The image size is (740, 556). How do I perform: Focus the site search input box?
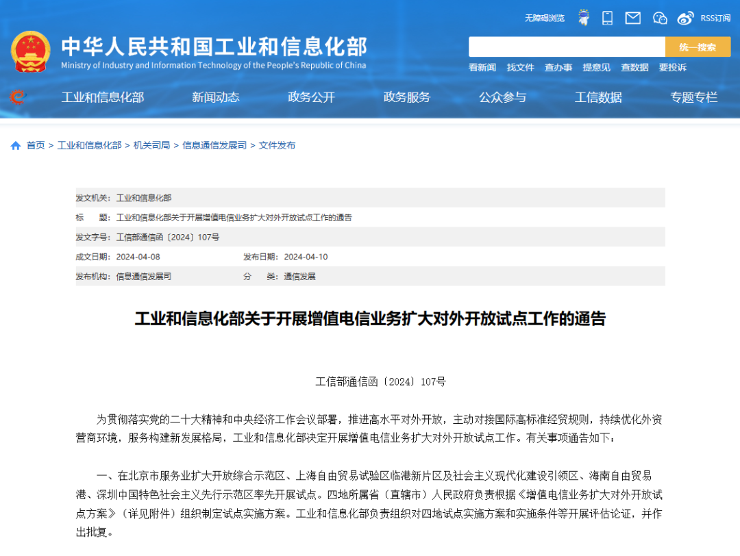567,47
